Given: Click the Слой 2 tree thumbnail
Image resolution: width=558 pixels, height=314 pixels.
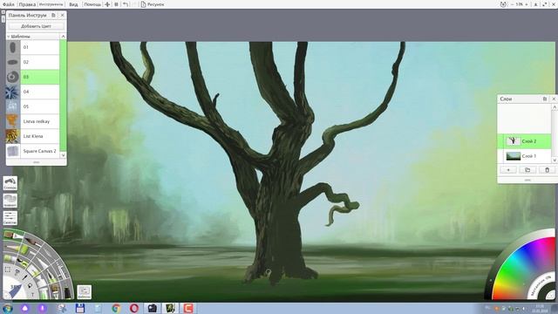Looking at the screenshot, I should (x=514, y=141).
